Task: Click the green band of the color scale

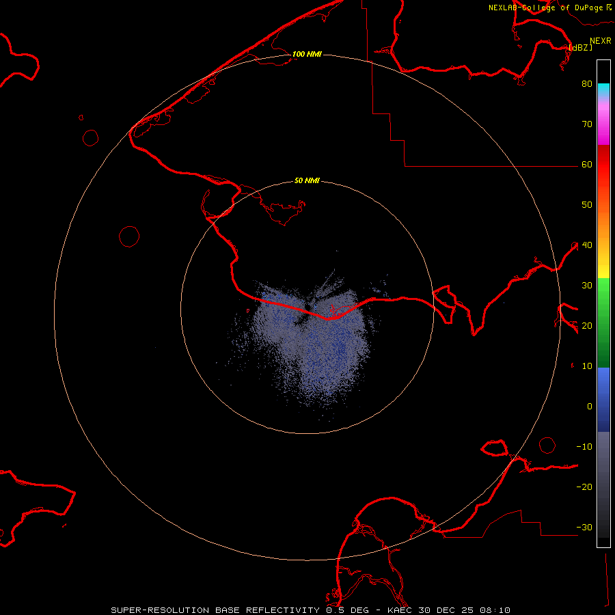Action: coord(603,323)
